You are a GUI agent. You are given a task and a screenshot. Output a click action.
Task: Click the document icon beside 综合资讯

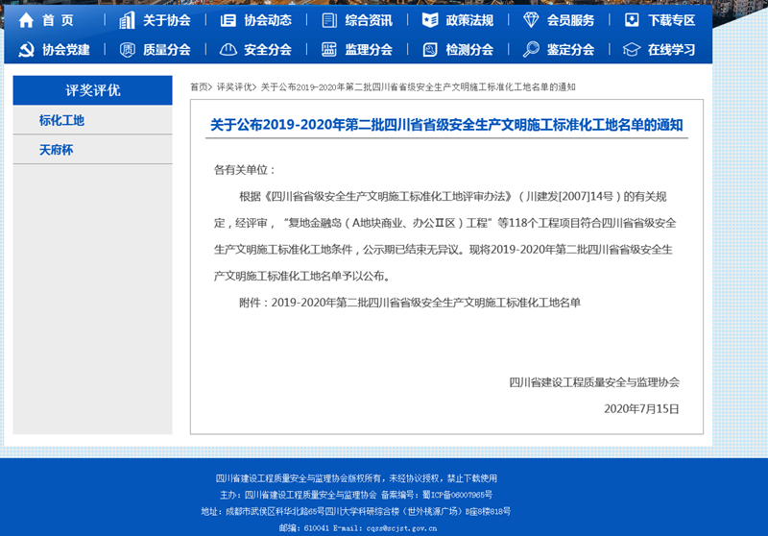329,20
